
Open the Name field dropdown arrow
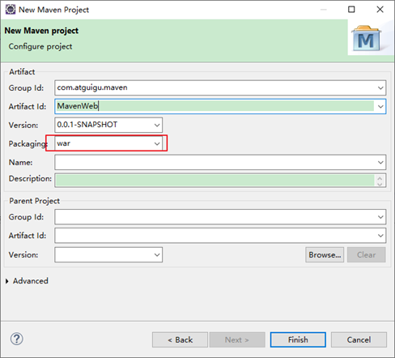[380, 162]
